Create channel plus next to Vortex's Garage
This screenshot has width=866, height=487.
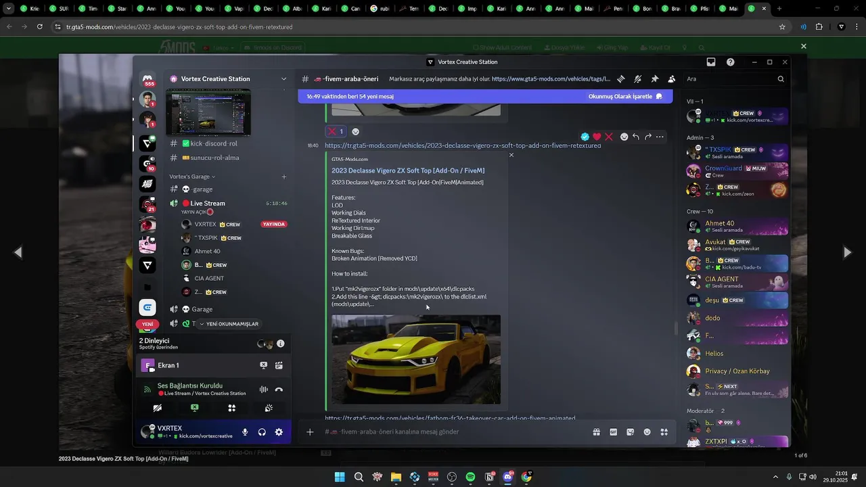pos(284,177)
